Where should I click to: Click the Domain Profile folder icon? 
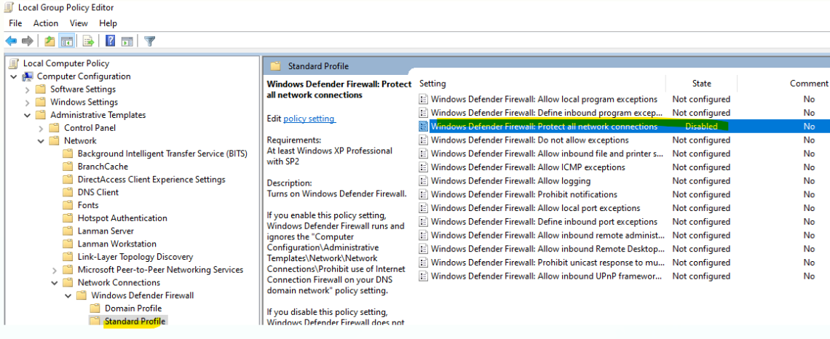[95, 308]
